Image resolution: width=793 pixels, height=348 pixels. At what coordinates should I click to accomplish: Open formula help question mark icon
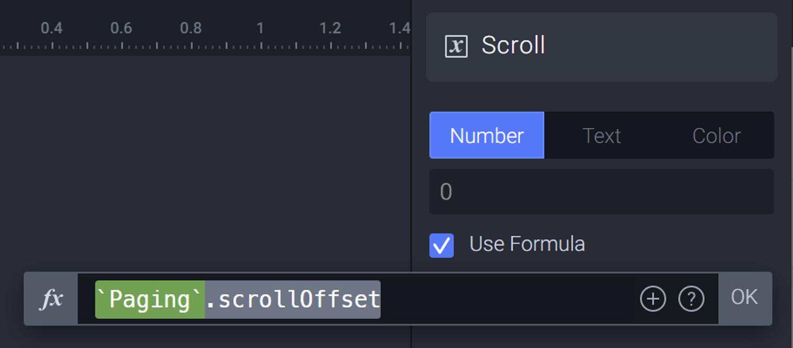(691, 299)
